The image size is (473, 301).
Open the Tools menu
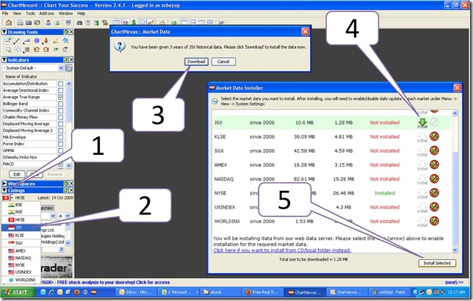coord(30,13)
